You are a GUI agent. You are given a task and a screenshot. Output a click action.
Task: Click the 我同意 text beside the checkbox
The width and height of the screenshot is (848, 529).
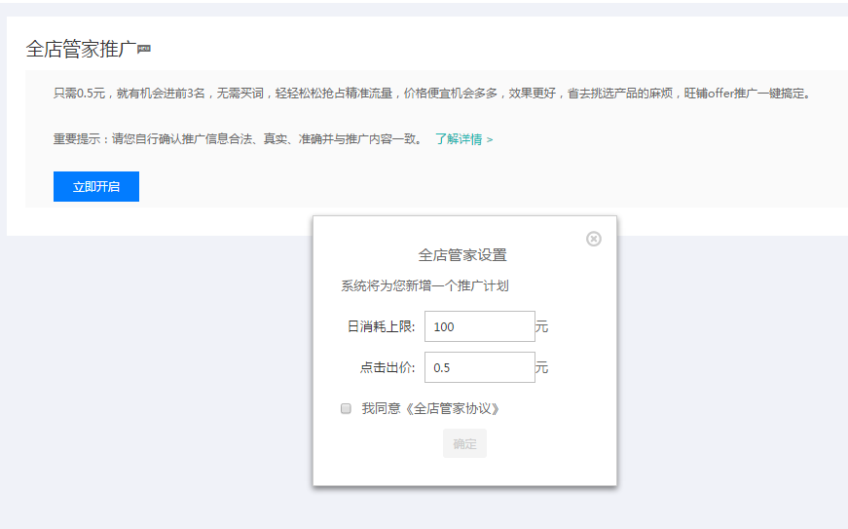coord(381,409)
